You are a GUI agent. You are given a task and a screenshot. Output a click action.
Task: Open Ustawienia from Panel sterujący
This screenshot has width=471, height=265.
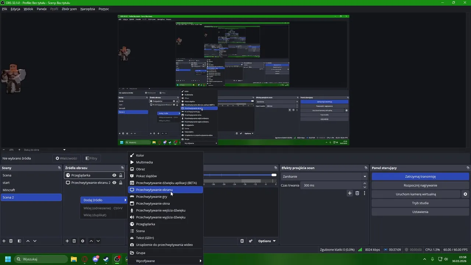pos(420,212)
